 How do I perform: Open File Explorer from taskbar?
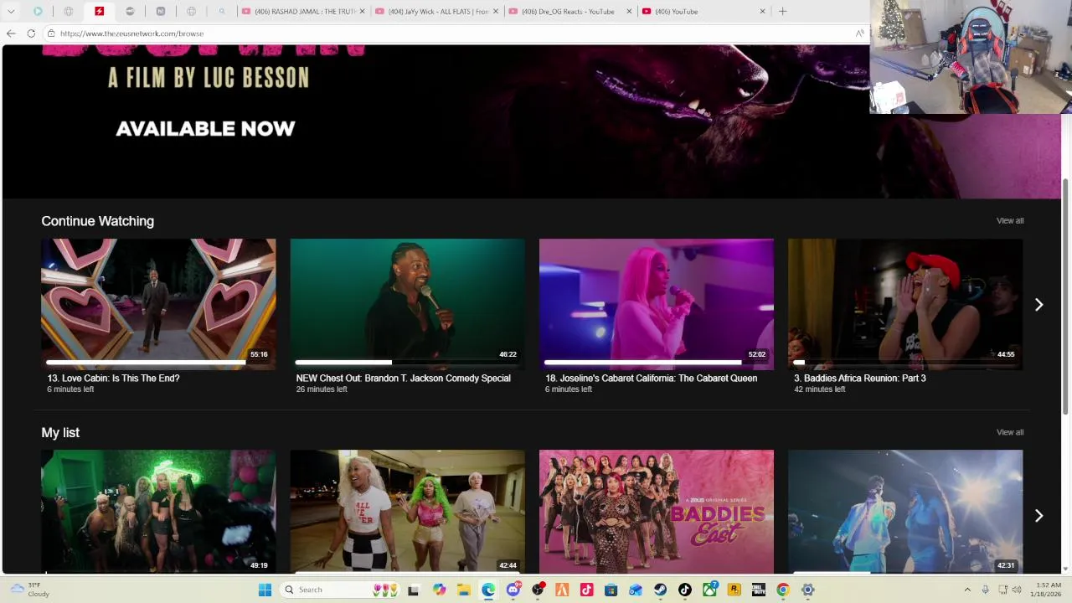tap(463, 590)
